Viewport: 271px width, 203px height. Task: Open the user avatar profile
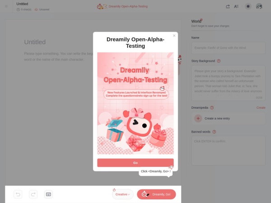[x=259, y=6]
